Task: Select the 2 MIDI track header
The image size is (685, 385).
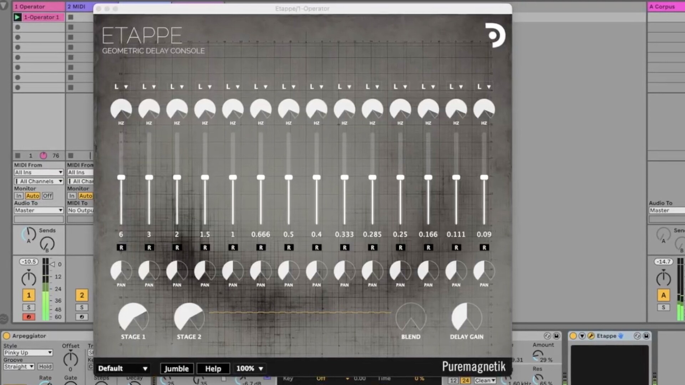Action: 80,6
